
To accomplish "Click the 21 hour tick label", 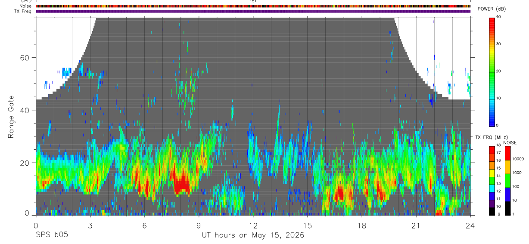I will [416, 225].
